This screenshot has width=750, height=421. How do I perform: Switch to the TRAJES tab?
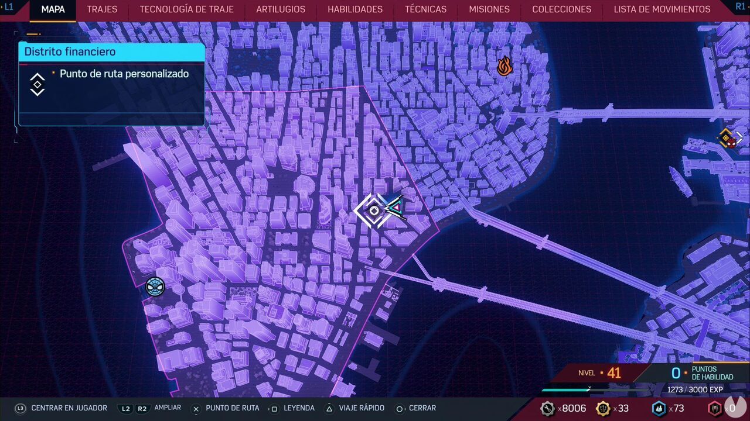click(101, 9)
